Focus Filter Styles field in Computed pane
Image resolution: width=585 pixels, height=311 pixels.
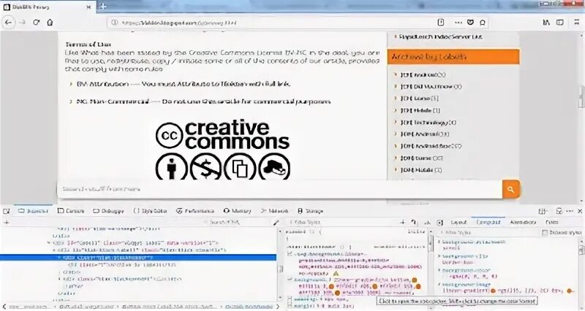click(488, 233)
